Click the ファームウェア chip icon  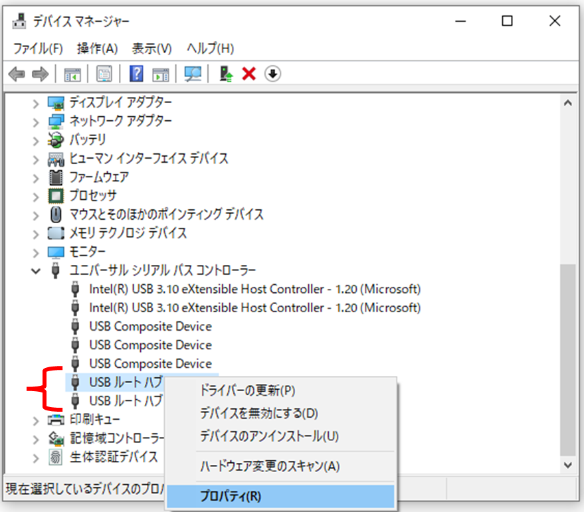tap(56, 177)
